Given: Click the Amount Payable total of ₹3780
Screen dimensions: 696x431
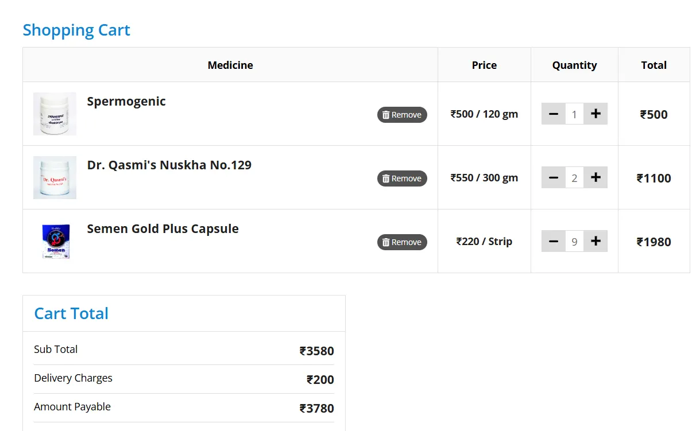Looking at the screenshot, I should 316,409.
